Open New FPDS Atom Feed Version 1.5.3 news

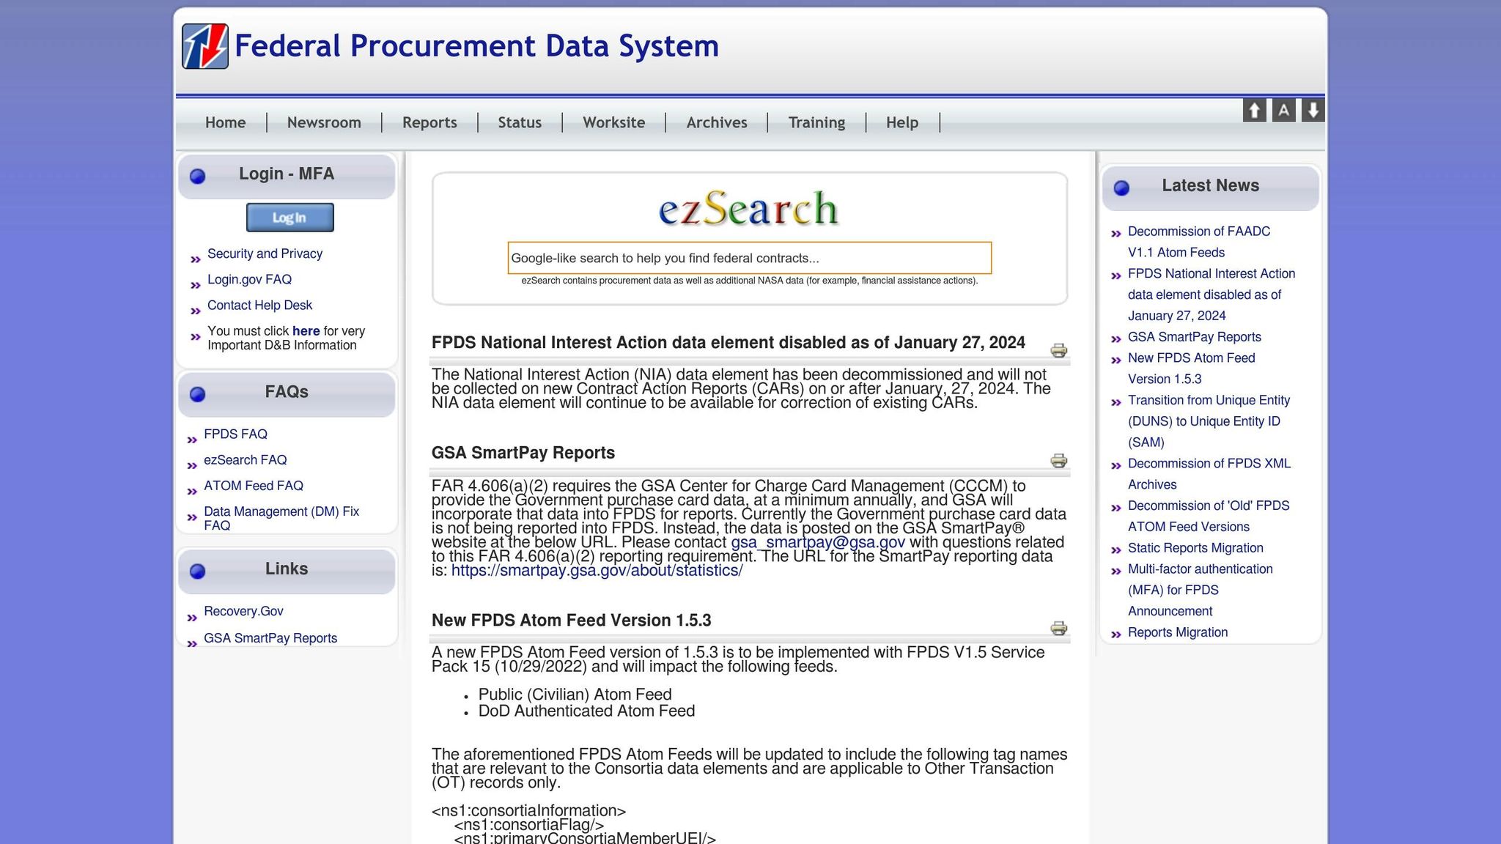click(x=1192, y=369)
